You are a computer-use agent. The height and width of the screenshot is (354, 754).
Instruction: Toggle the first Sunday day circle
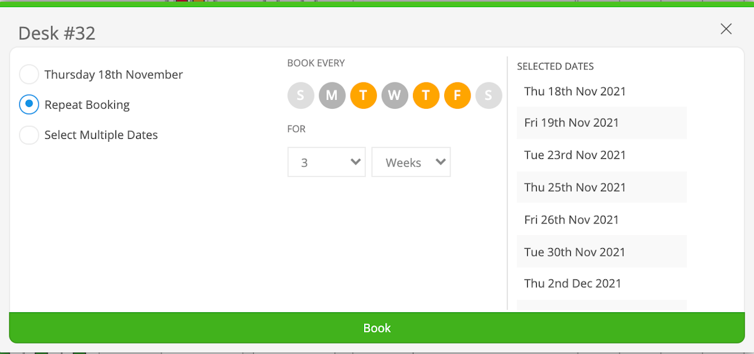click(x=300, y=95)
